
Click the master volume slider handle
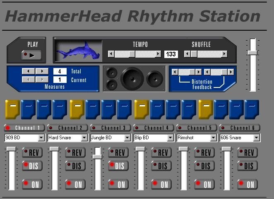[252, 53]
